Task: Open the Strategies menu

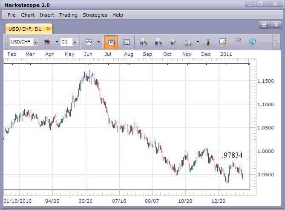Action: (95, 15)
